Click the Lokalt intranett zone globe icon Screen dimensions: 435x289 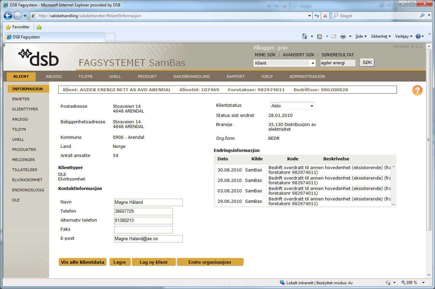pos(282,283)
